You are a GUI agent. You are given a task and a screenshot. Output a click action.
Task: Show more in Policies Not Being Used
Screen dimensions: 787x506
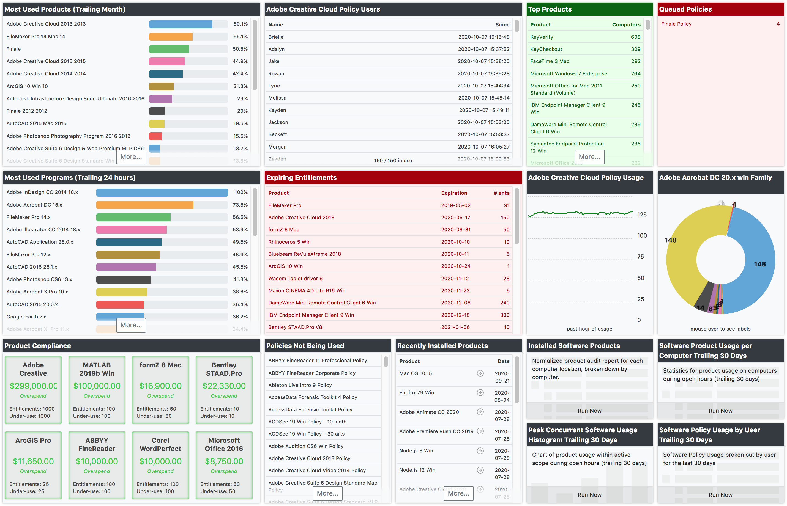coord(327,493)
